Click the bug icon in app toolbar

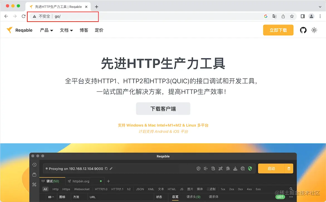click(x=228, y=168)
